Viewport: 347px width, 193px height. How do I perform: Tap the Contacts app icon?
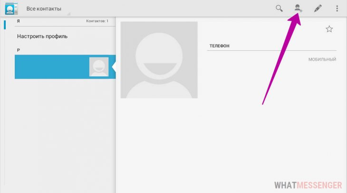(x=11, y=9)
